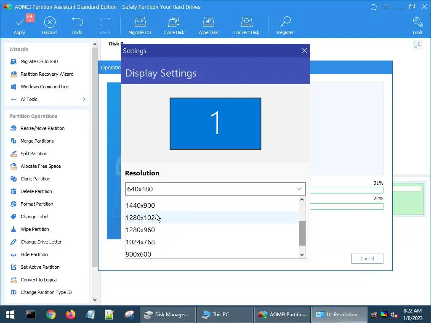Screen dimensions: 431x323
Task: Cancel the operation progress dialog
Action: coord(367,259)
